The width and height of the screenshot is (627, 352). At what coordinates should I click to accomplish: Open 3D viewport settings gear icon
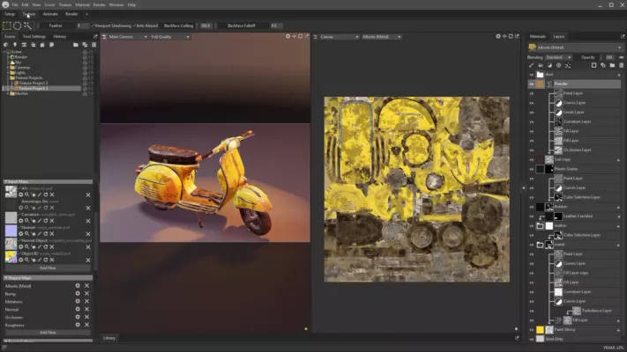(287, 36)
